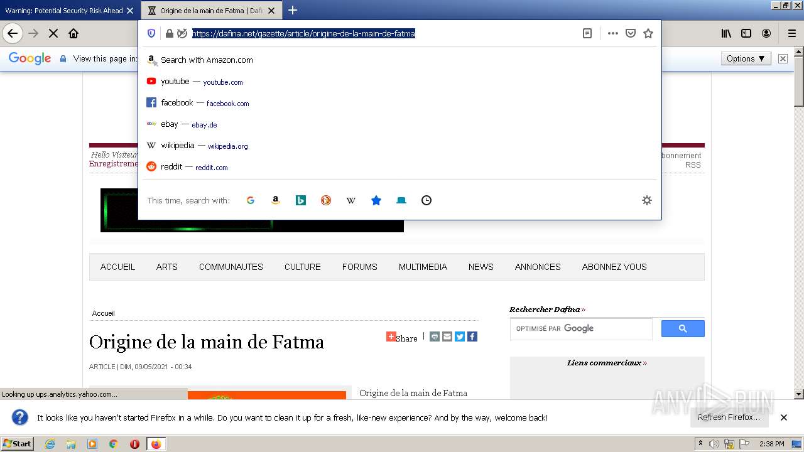804x452 pixels.
Task: Select the youtube.com suggestion
Action: click(x=399, y=82)
